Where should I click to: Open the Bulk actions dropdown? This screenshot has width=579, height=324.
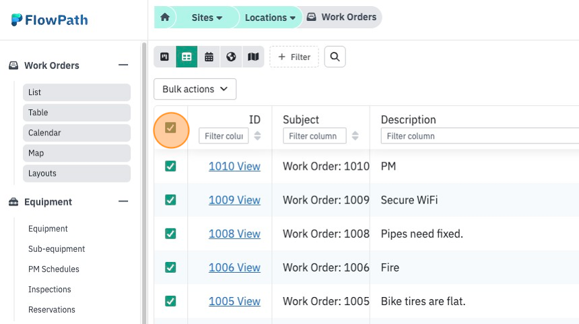195,89
